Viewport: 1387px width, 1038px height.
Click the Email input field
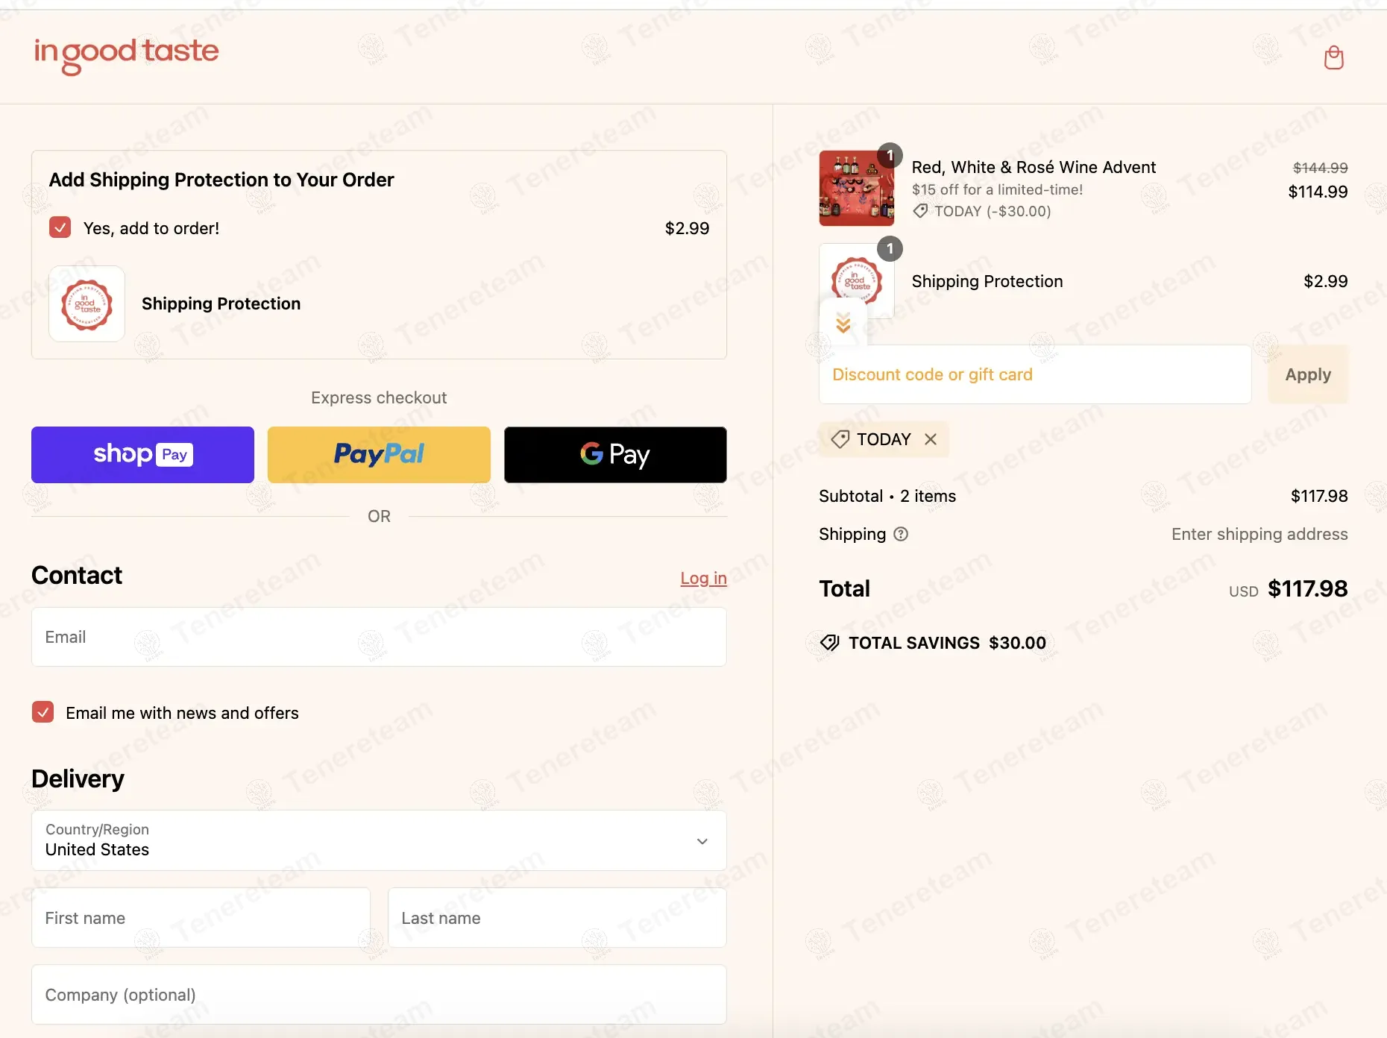pyautogui.click(x=379, y=637)
